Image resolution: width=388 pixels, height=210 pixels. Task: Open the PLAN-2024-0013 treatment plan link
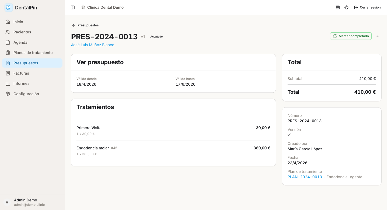pyautogui.click(x=305, y=177)
